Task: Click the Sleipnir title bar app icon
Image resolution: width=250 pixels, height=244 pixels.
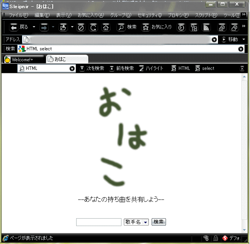Action: click(5, 6)
